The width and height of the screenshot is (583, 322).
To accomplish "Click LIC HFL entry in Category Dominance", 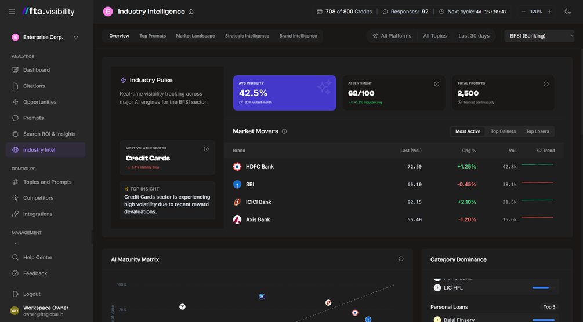I will point(494,288).
